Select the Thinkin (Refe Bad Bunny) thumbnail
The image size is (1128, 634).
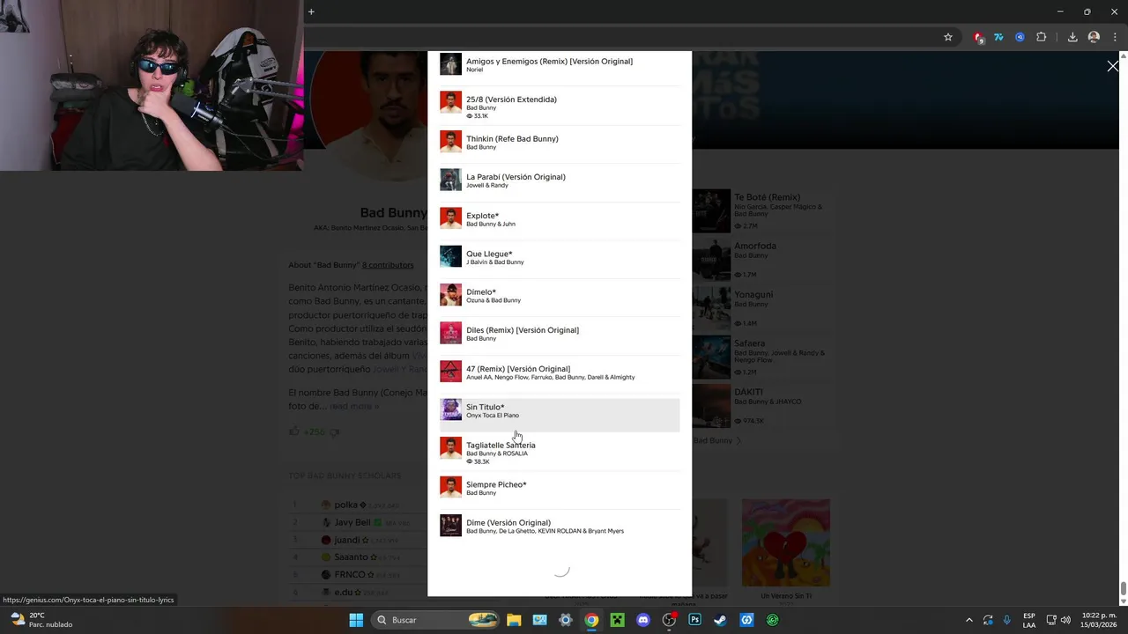[450, 142]
